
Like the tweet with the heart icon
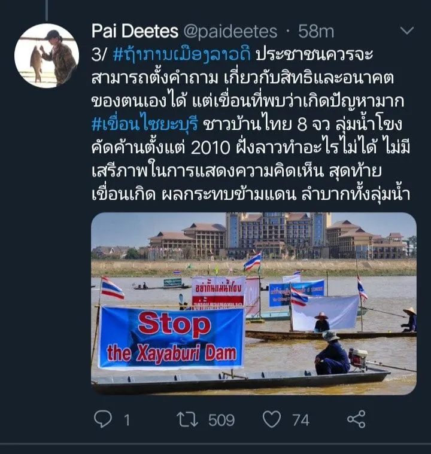point(272,419)
